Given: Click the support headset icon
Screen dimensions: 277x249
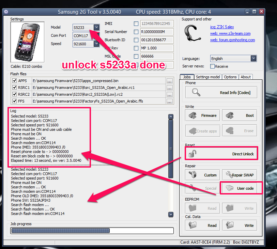Looking at the screenshot, I should tap(192, 33).
